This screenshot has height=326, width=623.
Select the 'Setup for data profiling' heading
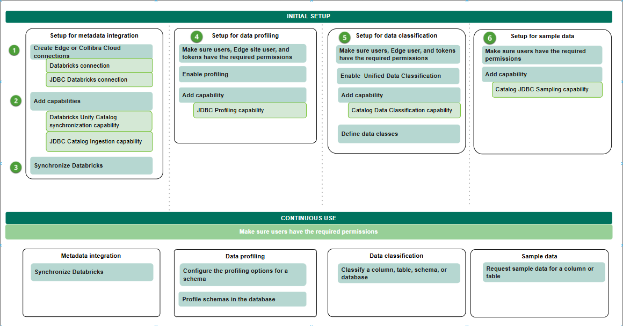[245, 35]
